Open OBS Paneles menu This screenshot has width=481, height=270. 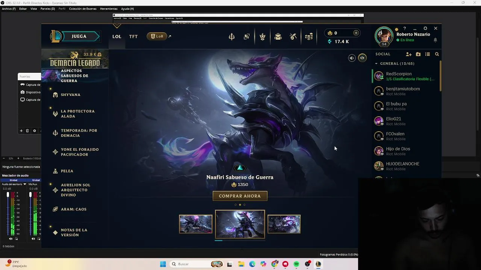[48, 9]
